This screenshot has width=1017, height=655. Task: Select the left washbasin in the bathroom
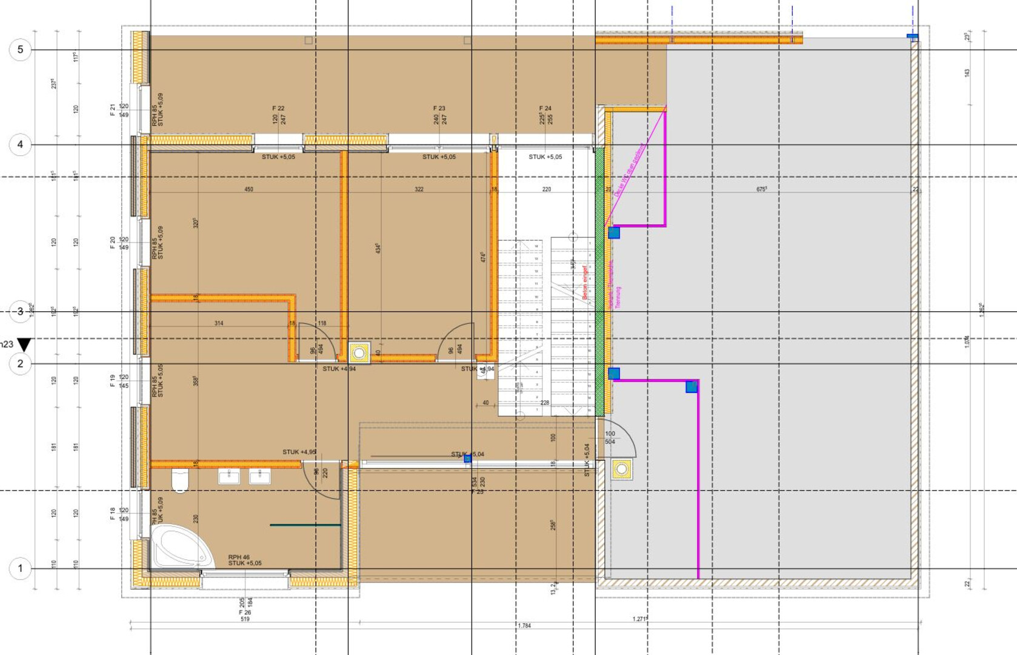coord(228,476)
